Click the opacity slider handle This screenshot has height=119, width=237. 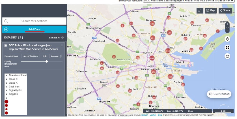coord(47,61)
